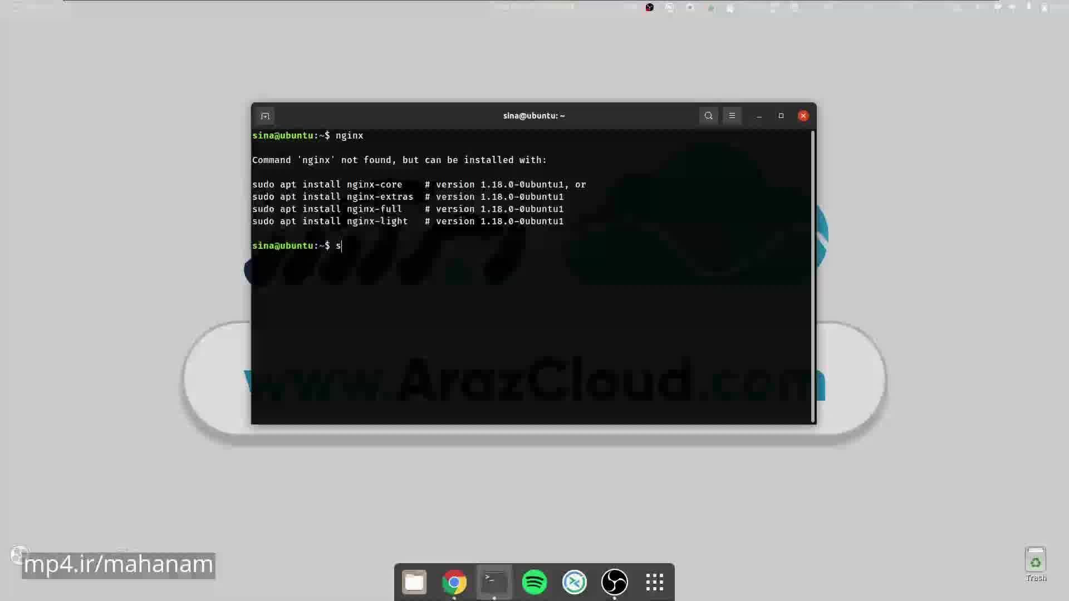1069x601 pixels.
Task: Open the Trash desktop icon
Action: pos(1036,563)
